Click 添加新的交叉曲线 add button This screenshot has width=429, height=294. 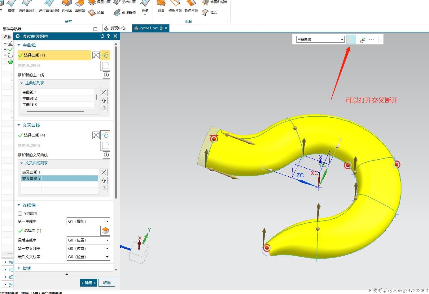(x=106, y=155)
